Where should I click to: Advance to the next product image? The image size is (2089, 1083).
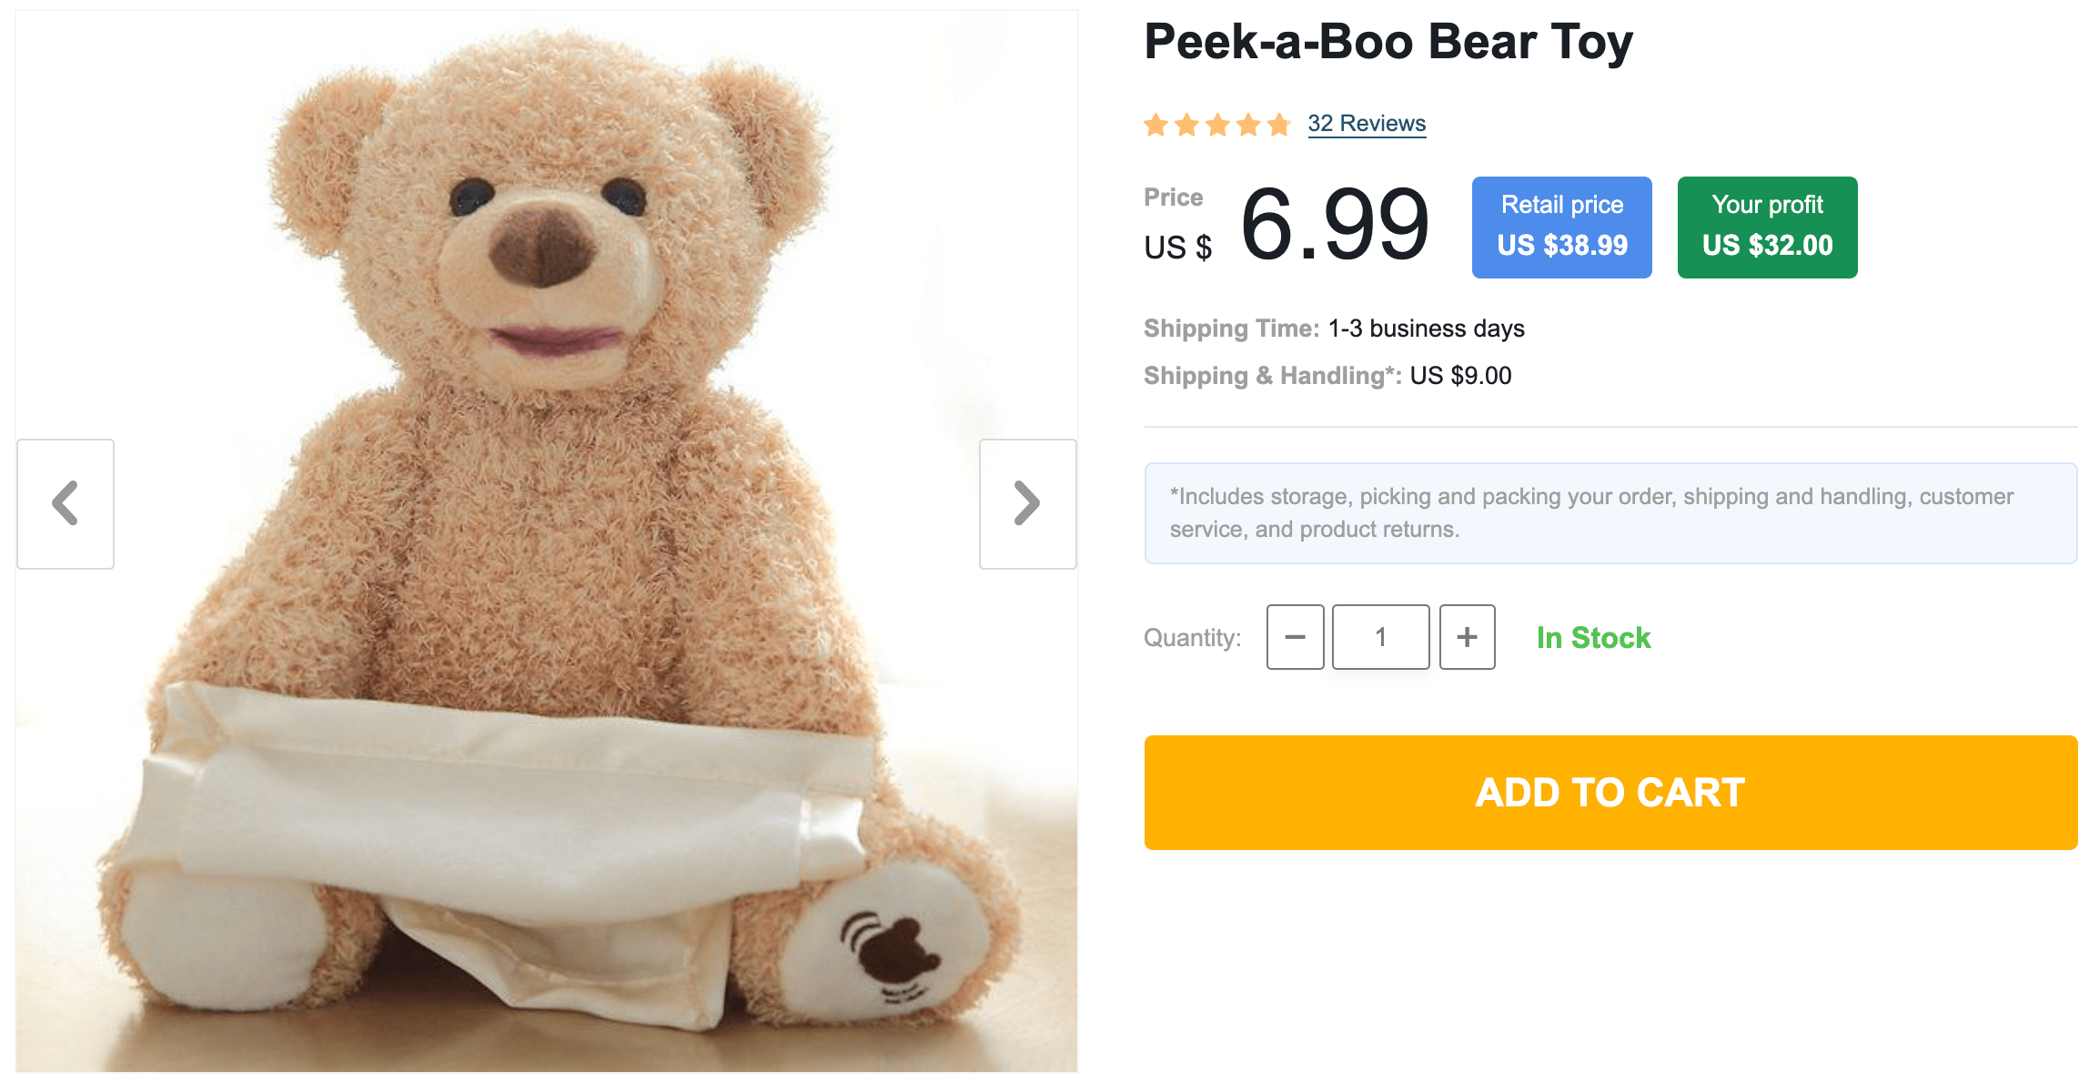[x=1027, y=504]
